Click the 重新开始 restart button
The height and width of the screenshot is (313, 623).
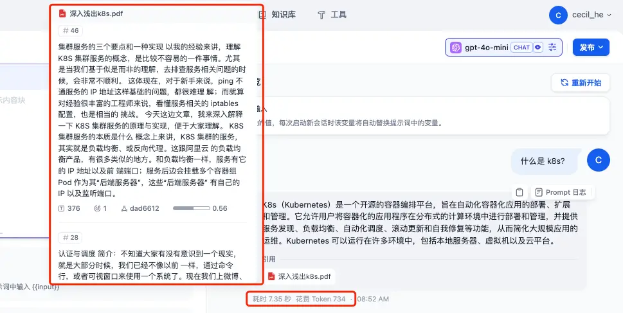point(581,83)
